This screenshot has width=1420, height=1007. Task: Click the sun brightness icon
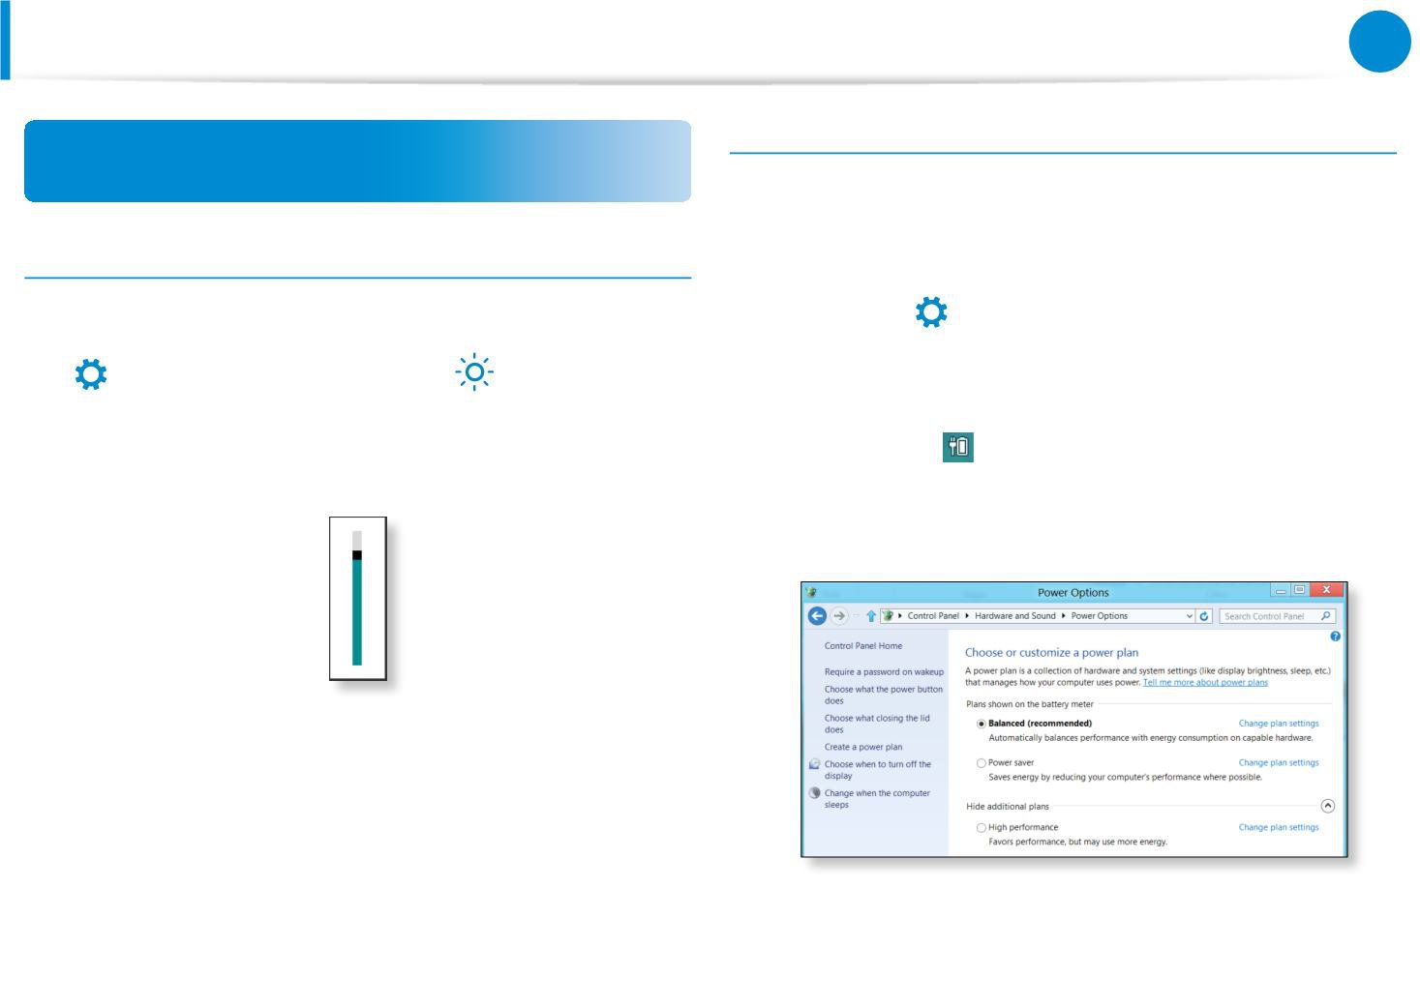pyautogui.click(x=474, y=372)
